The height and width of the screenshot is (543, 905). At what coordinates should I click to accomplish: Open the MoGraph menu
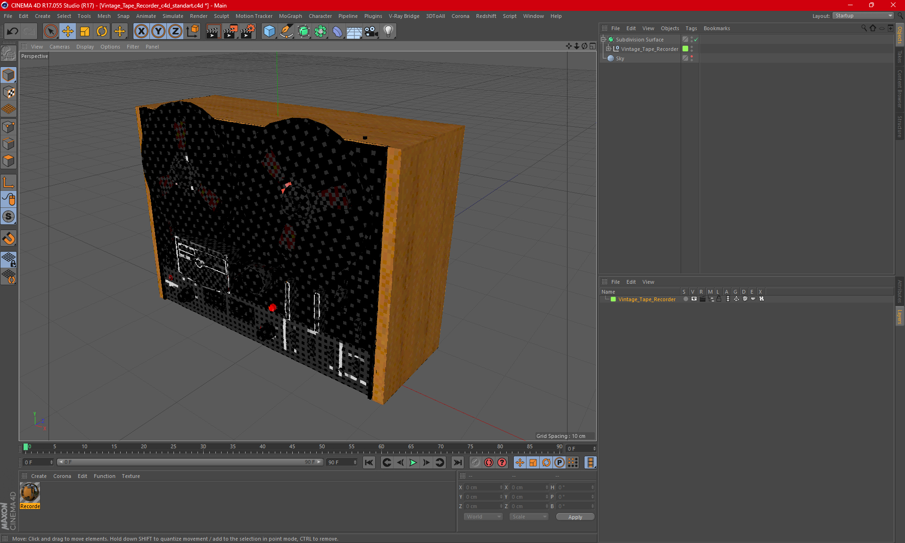point(290,16)
